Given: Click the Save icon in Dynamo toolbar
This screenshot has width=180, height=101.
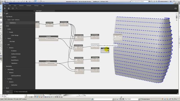Looking at the screenshot, I should click(x=13, y=8).
